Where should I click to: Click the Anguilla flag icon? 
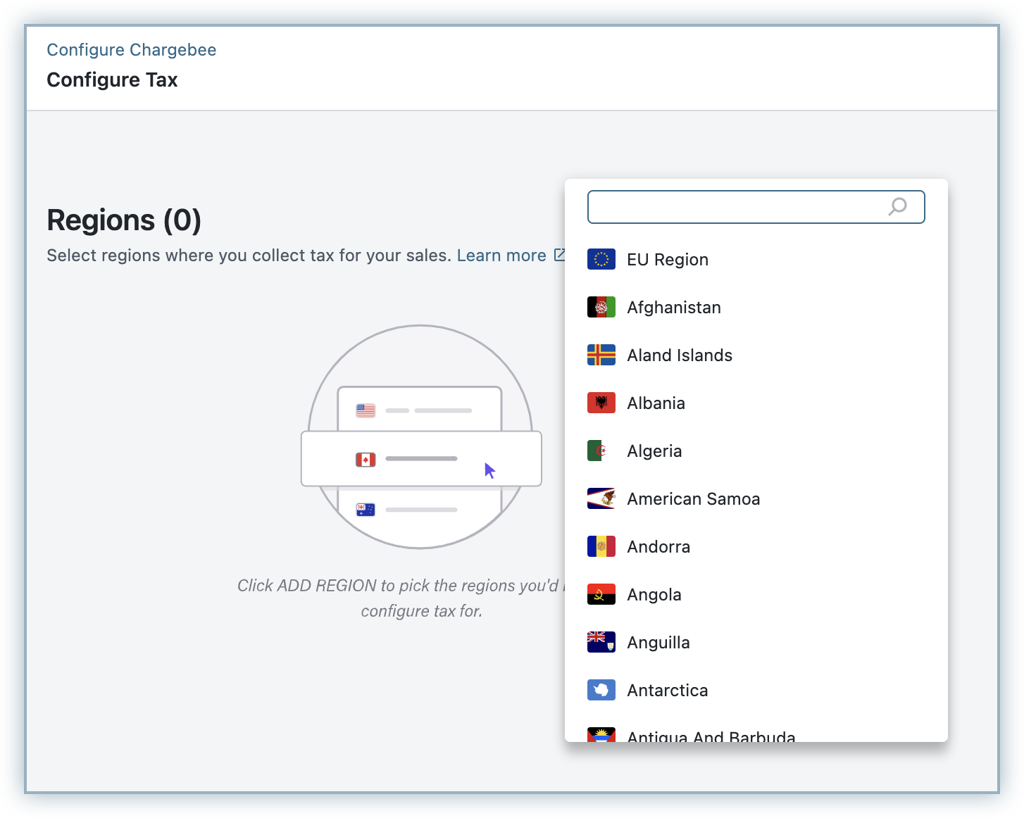(x=601, y=642)
